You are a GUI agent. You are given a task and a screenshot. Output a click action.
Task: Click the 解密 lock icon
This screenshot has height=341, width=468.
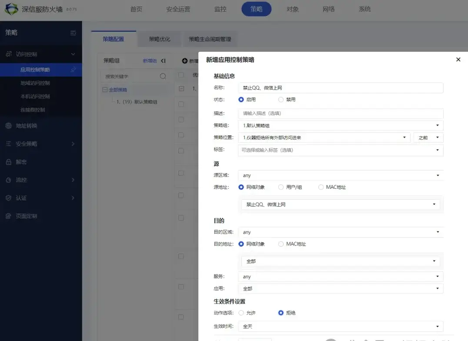pyautogui.click(x=9, y=162)
